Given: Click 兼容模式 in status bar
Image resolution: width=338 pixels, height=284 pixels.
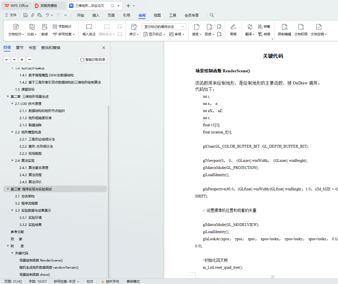Looking at the screenshot, I should [133, 281].
